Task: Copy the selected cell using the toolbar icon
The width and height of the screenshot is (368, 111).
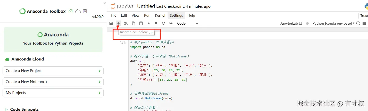Action: coord(134,23)
